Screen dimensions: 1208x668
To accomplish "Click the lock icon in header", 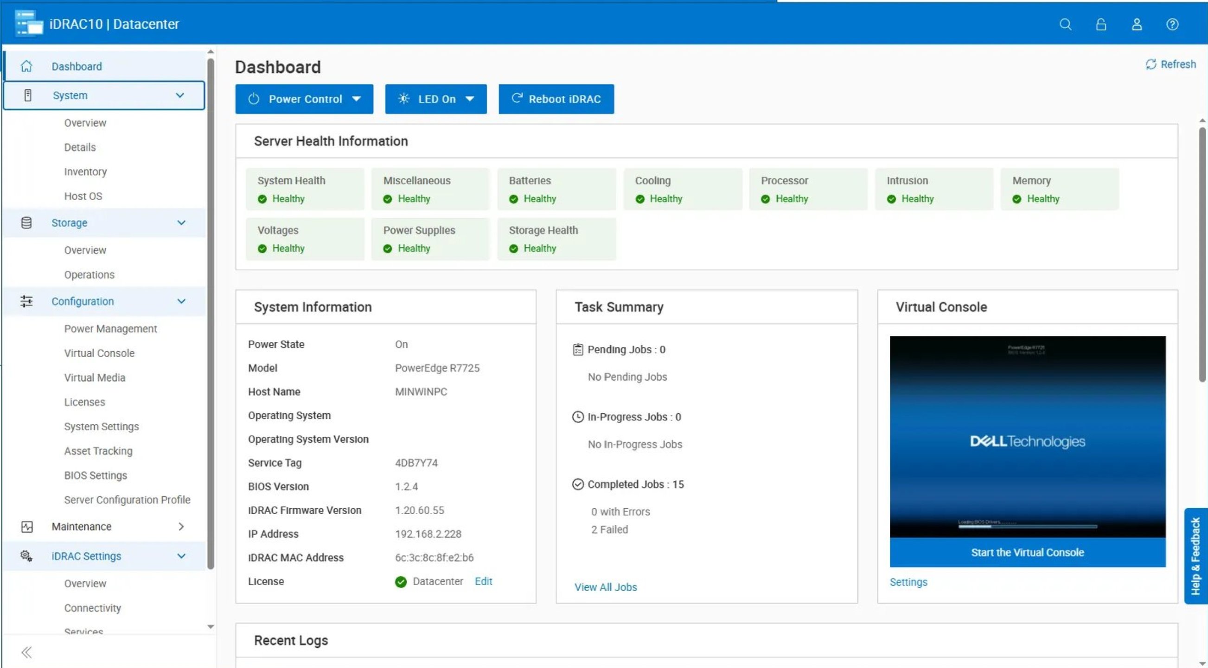I will tap(1100, 25).
